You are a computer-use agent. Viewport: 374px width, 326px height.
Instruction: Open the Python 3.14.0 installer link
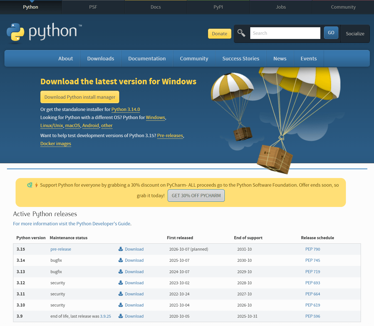[126, 109]
